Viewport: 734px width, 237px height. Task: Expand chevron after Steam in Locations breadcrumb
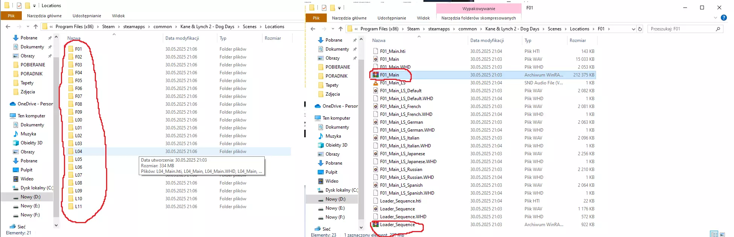[x=119, y=27]
